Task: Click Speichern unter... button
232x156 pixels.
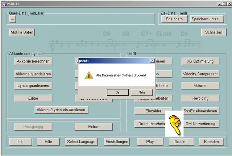Action: pos(207,19)
